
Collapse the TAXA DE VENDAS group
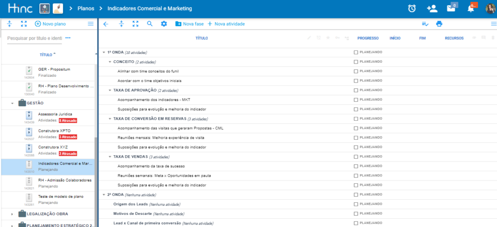[110, 157]
